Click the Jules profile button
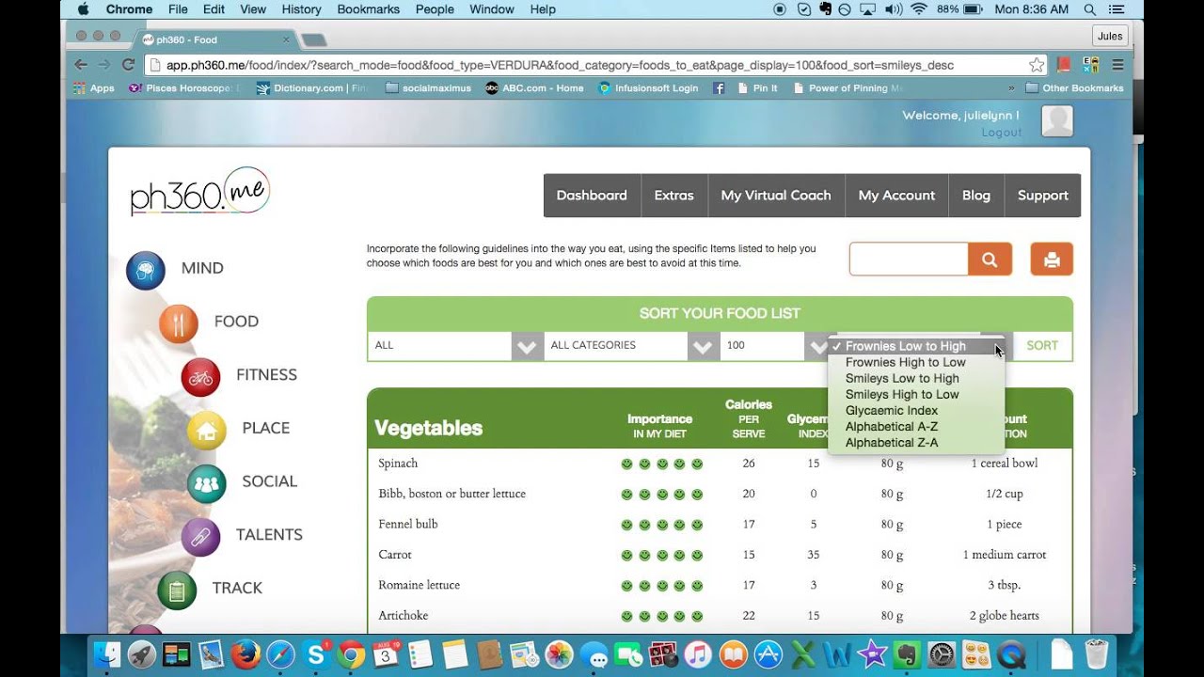Image resolution: width=1204 pixels, height=677 pixels. tap(1110, 36)
